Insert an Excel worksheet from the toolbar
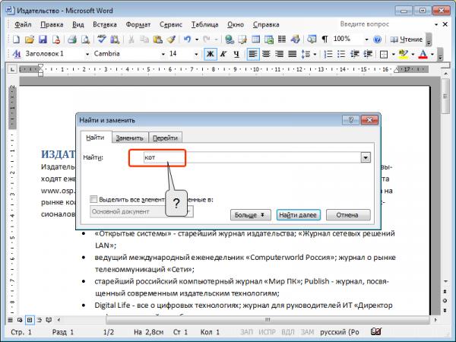The height and width of the screenshot is (342, 456). point(269,40)
